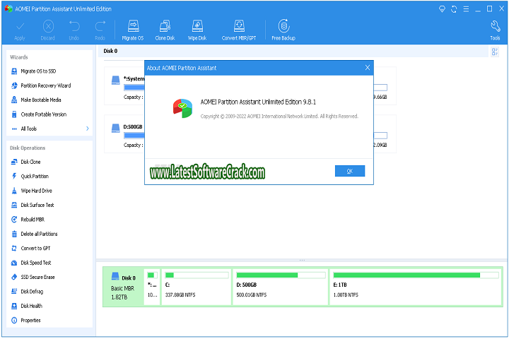Select the Clone Disk toolbar icon
This screenshot has height=339, width=509.
click(165, 30)
